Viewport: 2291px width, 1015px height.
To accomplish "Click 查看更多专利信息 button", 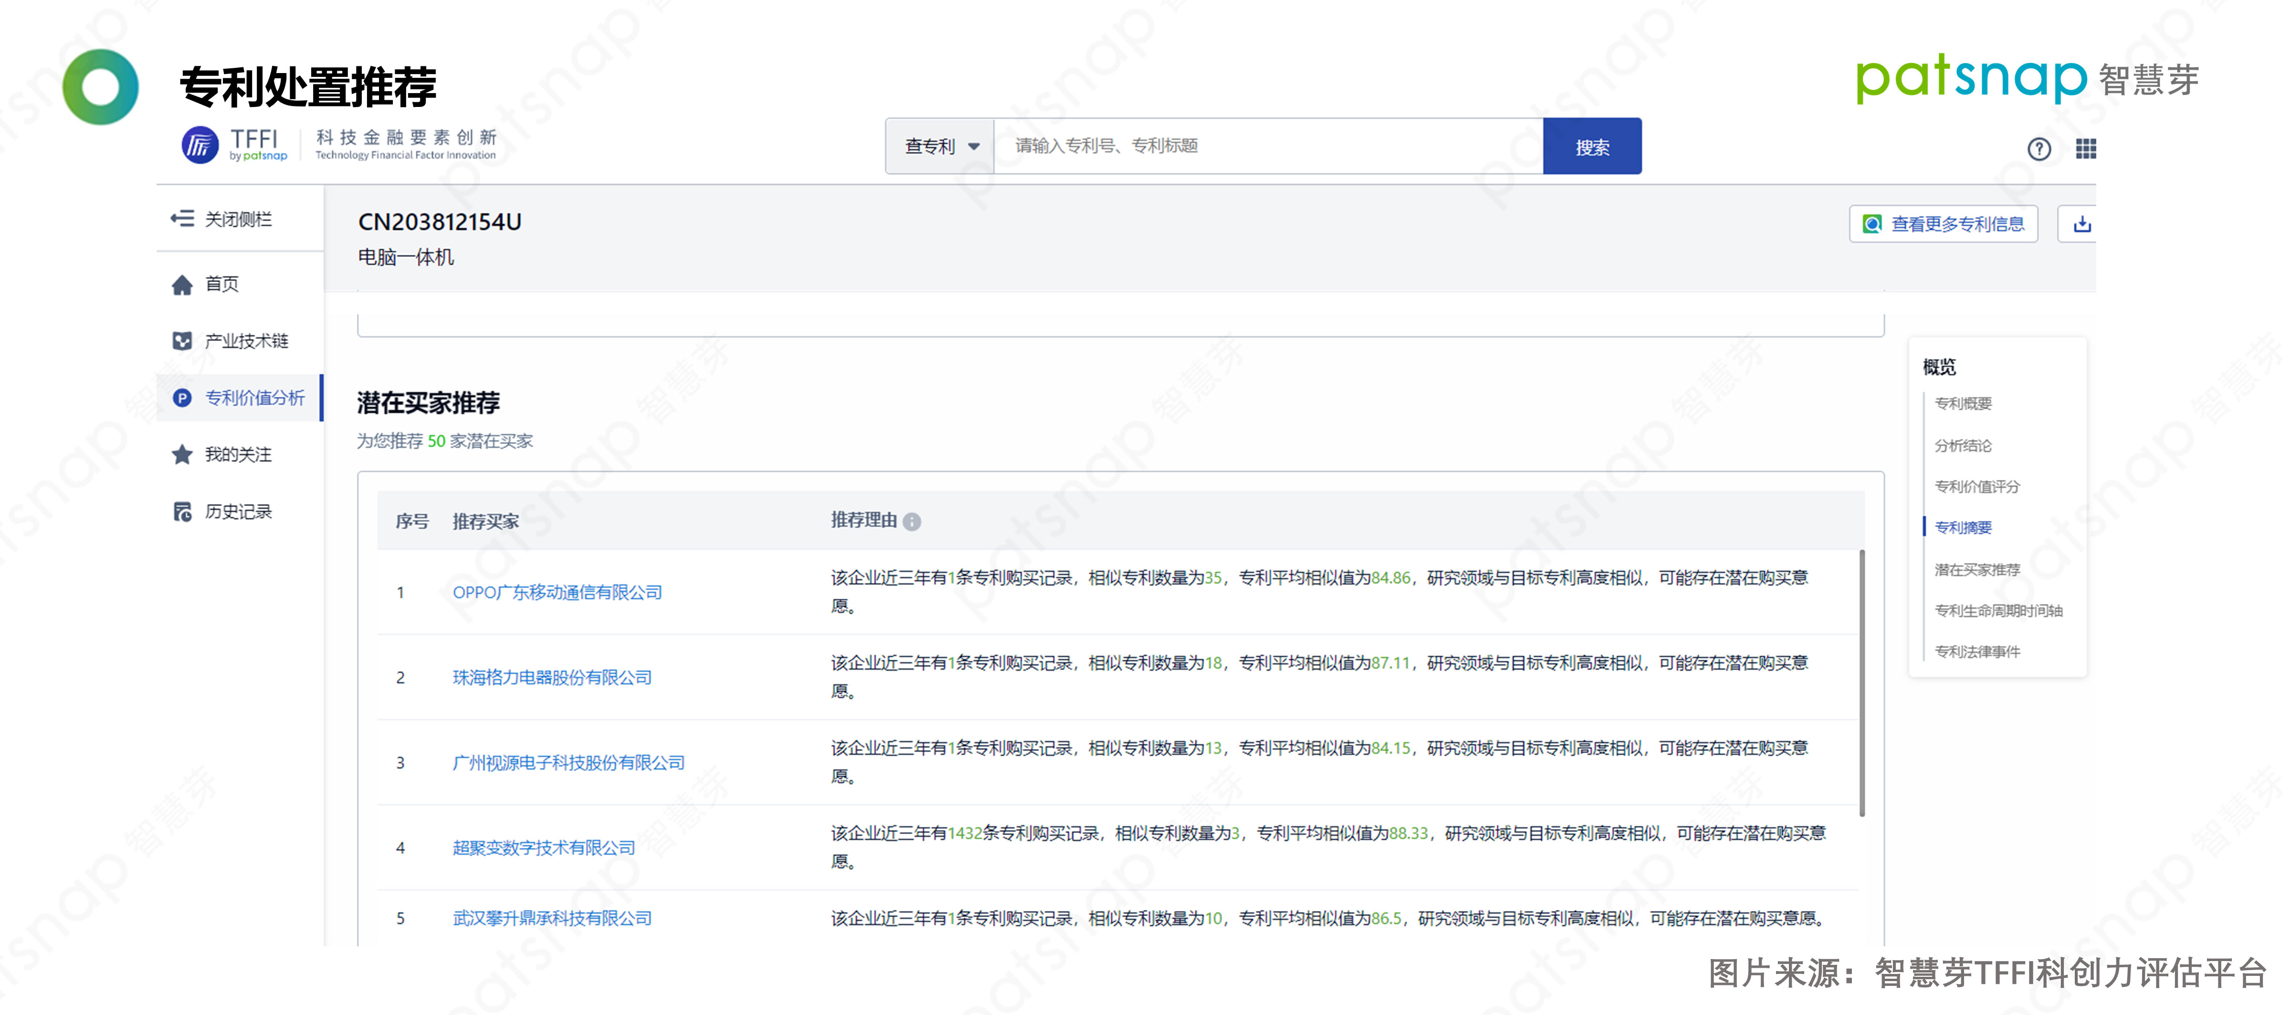I will click(x=1943, y=224).
